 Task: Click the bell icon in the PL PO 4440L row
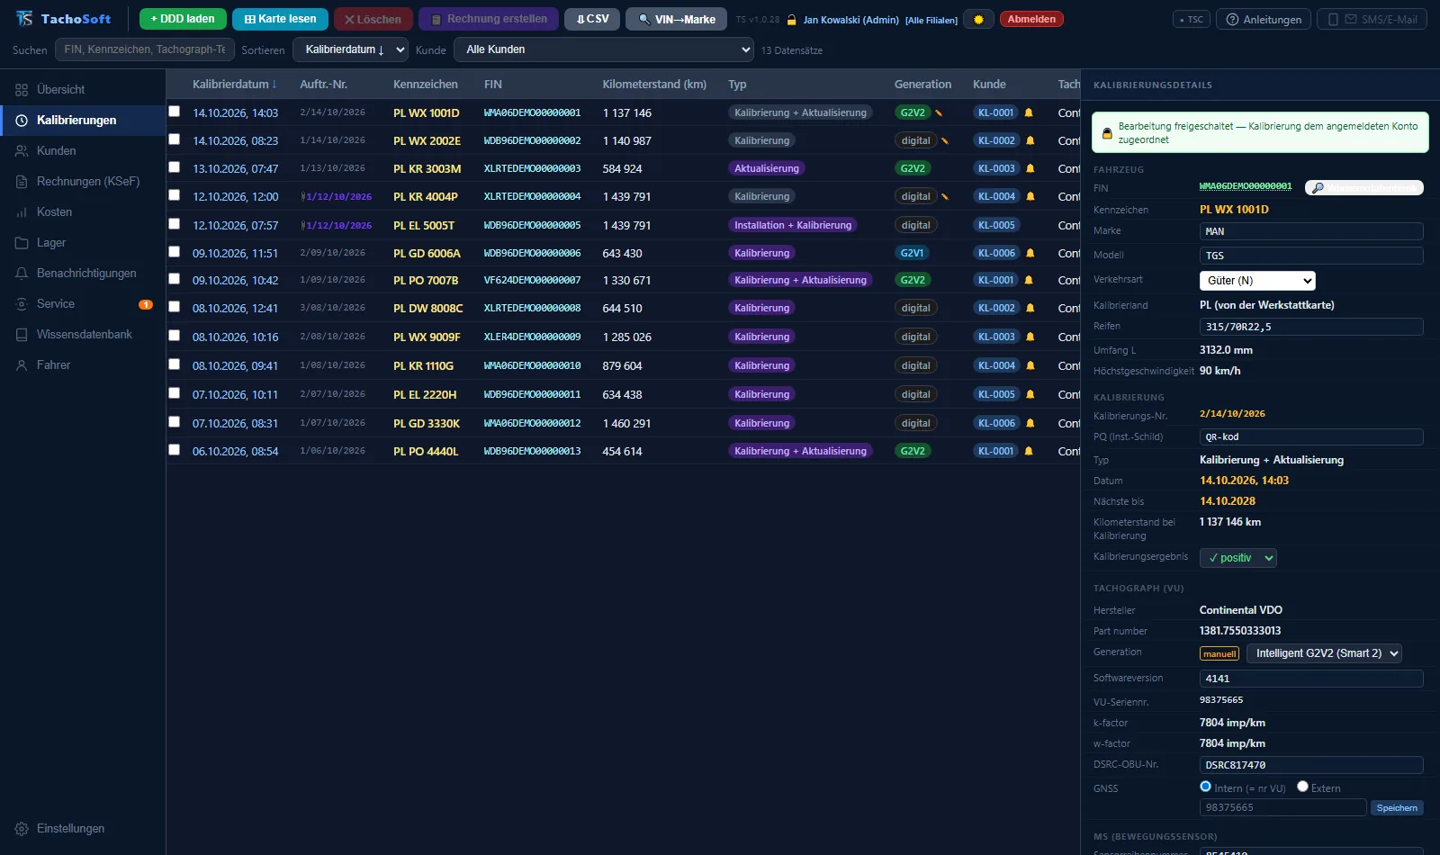[x=1029, y=451]
